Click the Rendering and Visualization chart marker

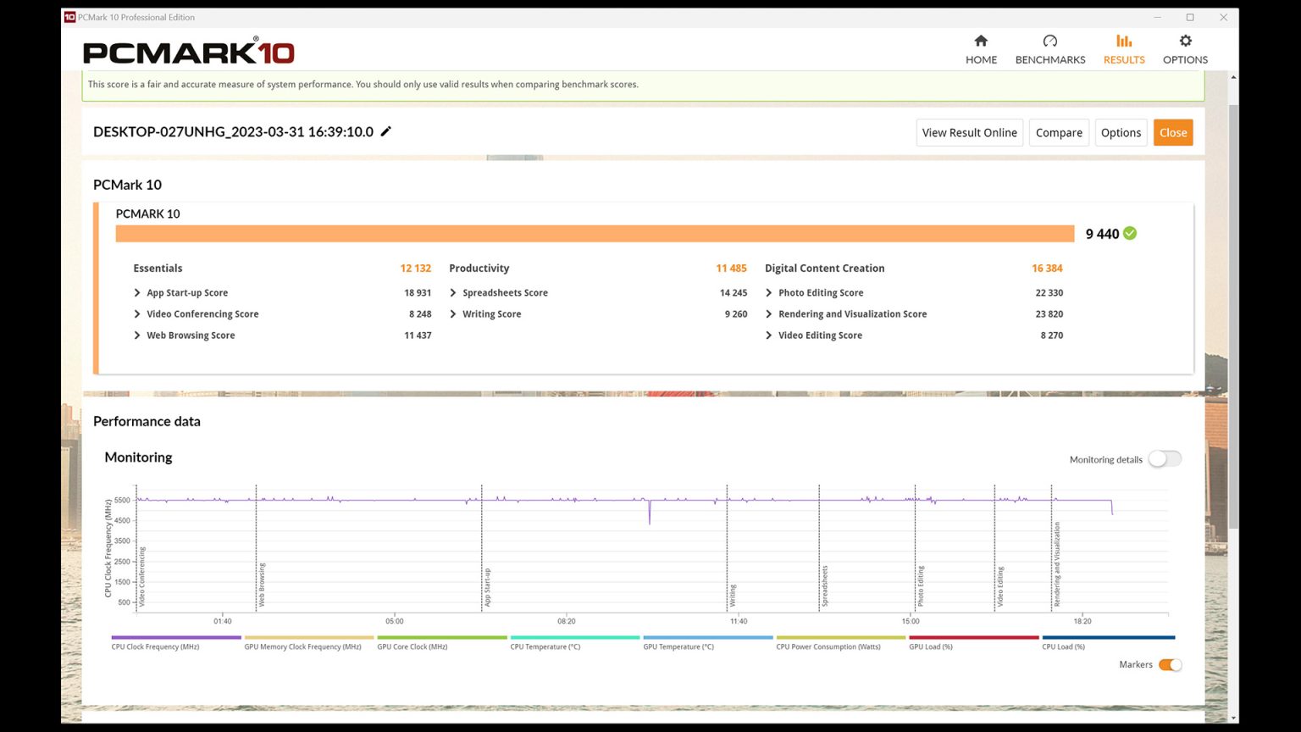tap(1057, 565)
